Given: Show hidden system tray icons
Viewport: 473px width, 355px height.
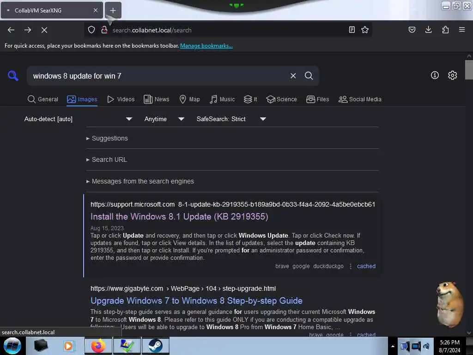Looking at the screenshot, I should [x=393, y=346].
